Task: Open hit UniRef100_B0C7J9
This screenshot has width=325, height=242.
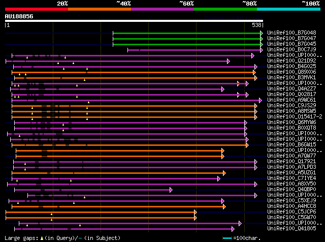Action: click(291, 50)
